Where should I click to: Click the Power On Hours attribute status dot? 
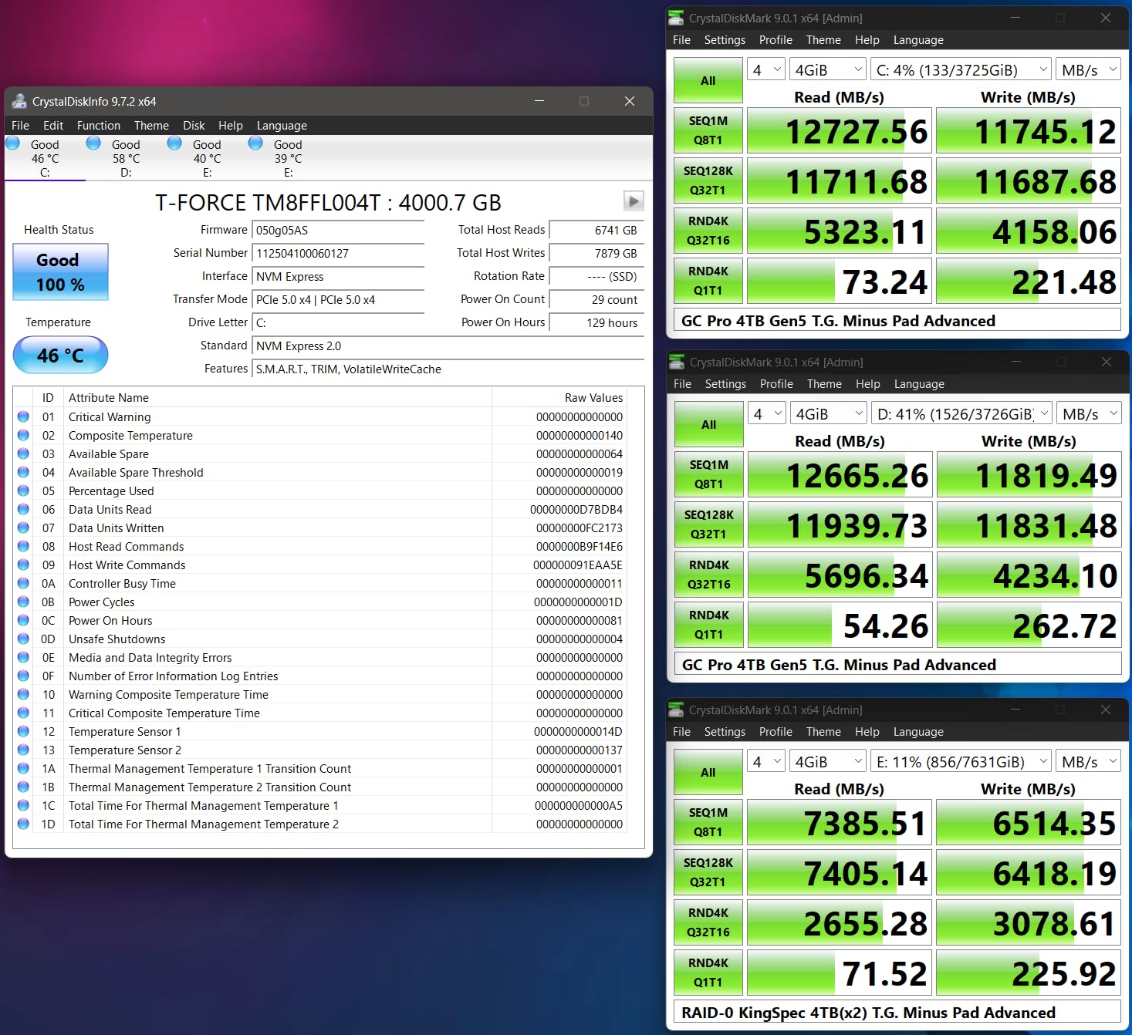[x=23, y=621]
